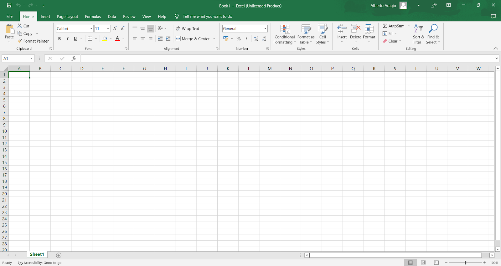Switch to the Formulas tab

tap(93, 17)
